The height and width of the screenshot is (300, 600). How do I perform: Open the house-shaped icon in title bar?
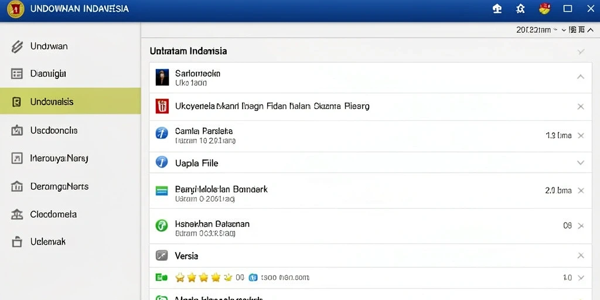(497, 9)
